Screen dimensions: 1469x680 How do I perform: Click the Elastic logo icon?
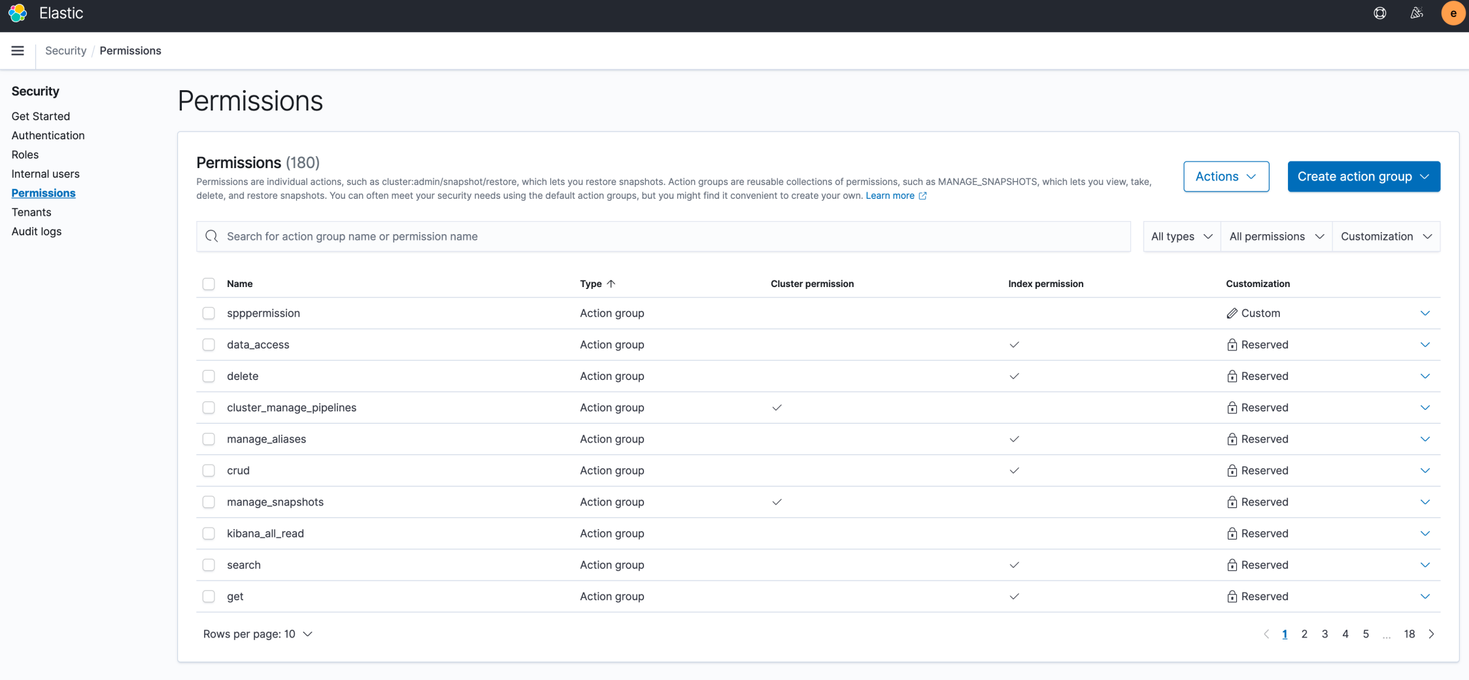pos(18,13)
